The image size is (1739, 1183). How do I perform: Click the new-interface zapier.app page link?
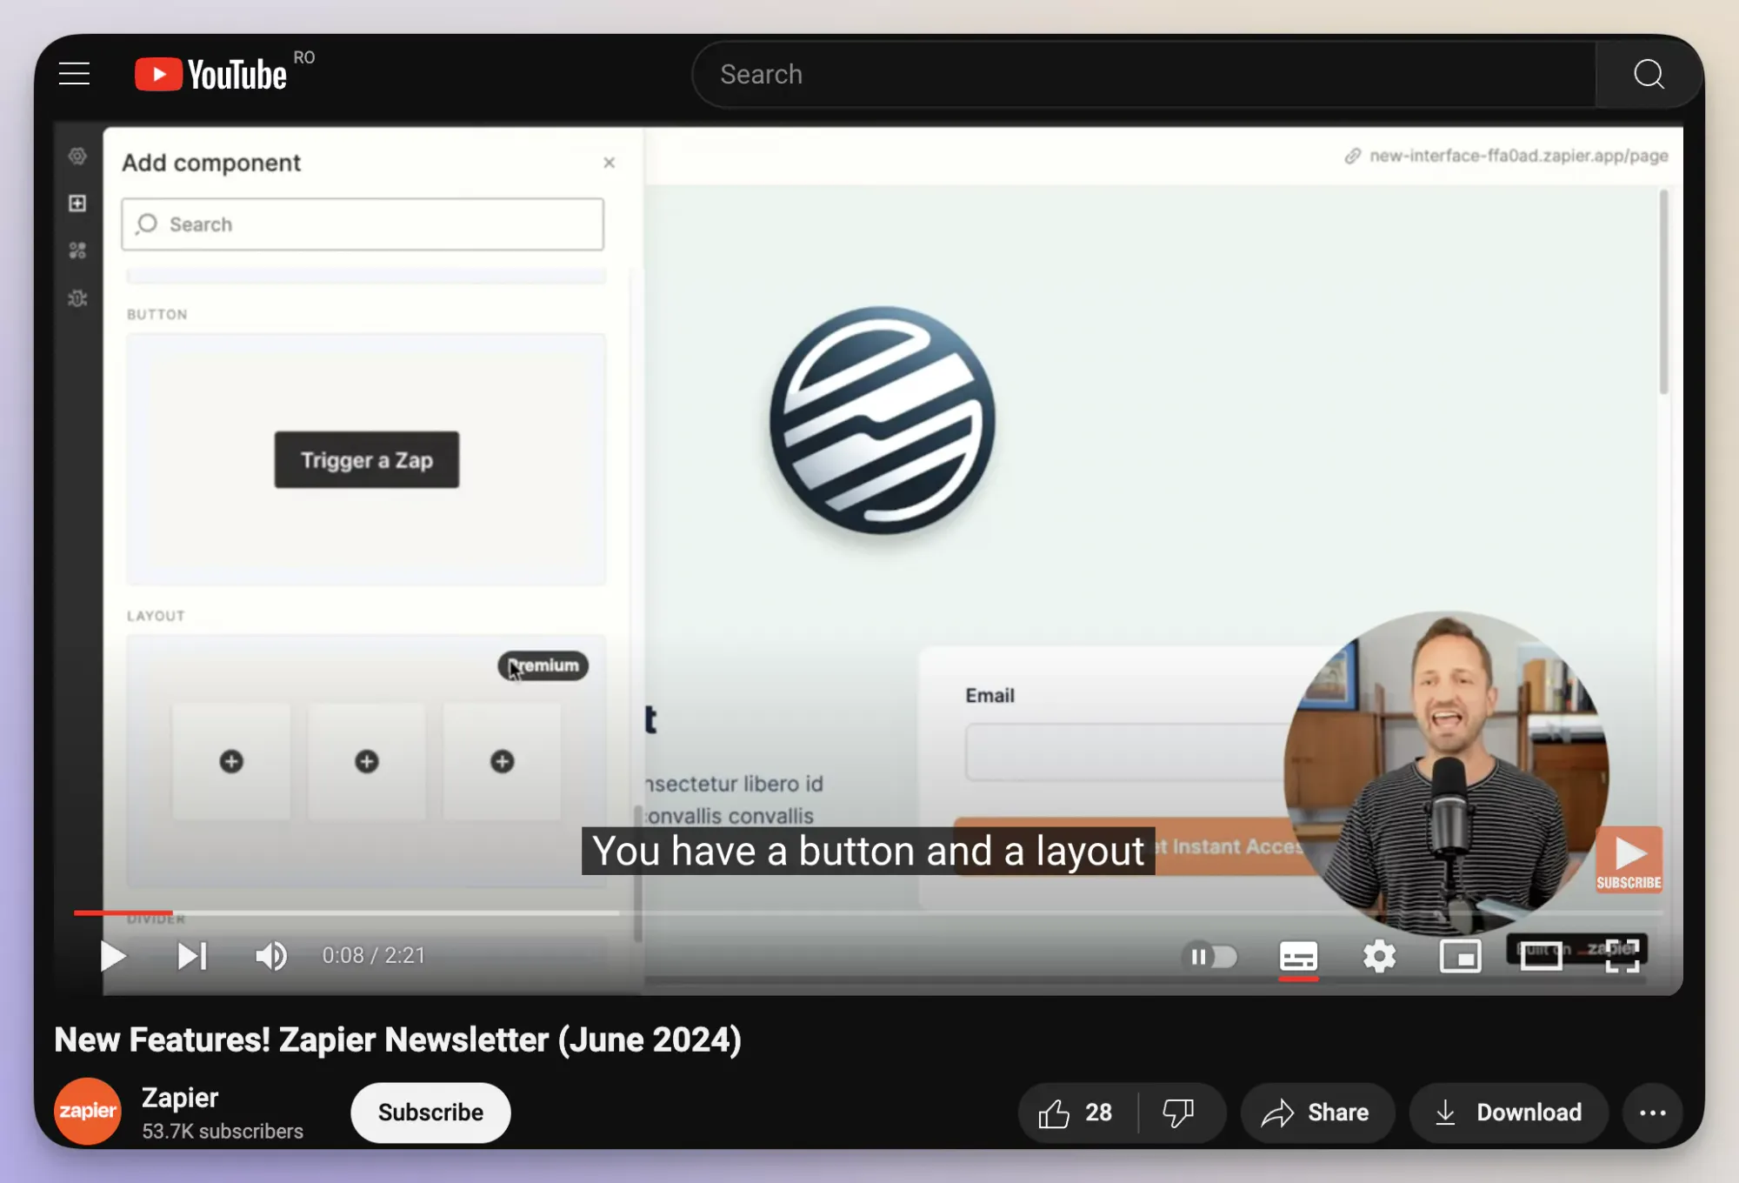[x=1507, y=156]
